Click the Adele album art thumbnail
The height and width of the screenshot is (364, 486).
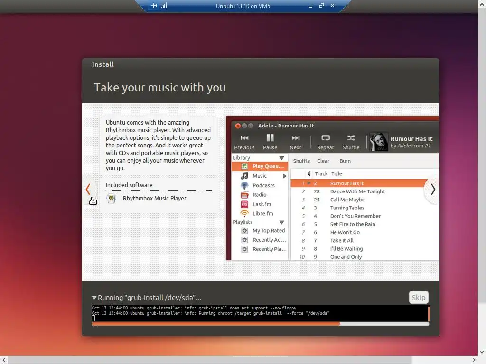378,142
